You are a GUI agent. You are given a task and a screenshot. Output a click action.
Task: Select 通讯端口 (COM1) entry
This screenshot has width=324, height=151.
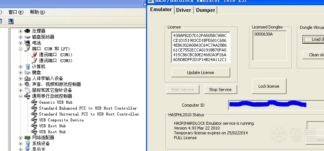[56, 55]
